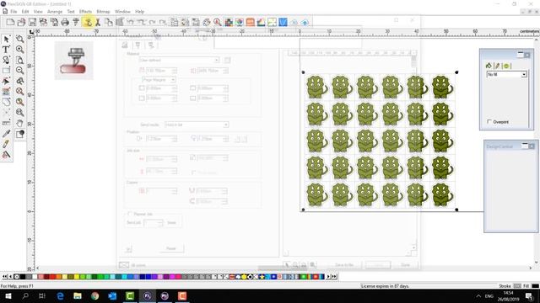
Task: Click the cutter machine preview image
Action: pos(73,61)
